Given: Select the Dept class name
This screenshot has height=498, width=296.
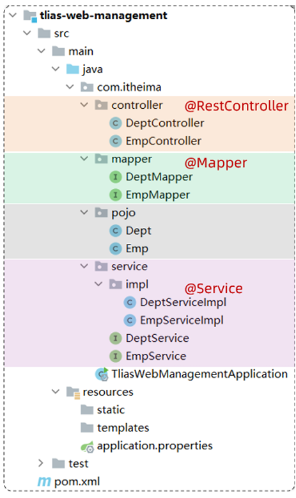Looking at the screenshot, I should (x=139, y=231).
